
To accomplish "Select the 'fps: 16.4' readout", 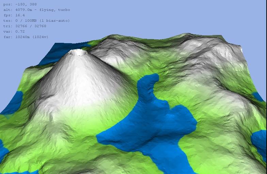I will click(x=14, y=15).
